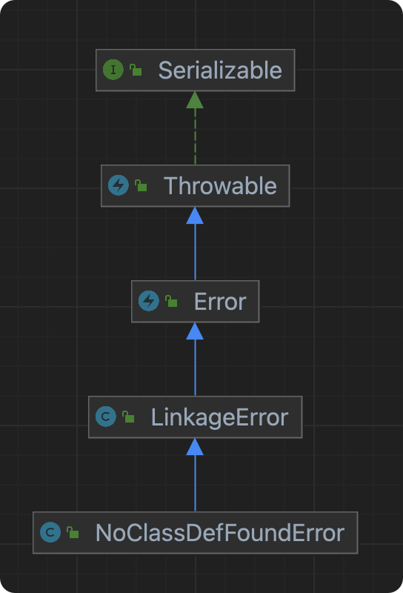Screen dimensions: 403x593
Task: Click the Throwable lightning class icon
Action: coord(119,185)
